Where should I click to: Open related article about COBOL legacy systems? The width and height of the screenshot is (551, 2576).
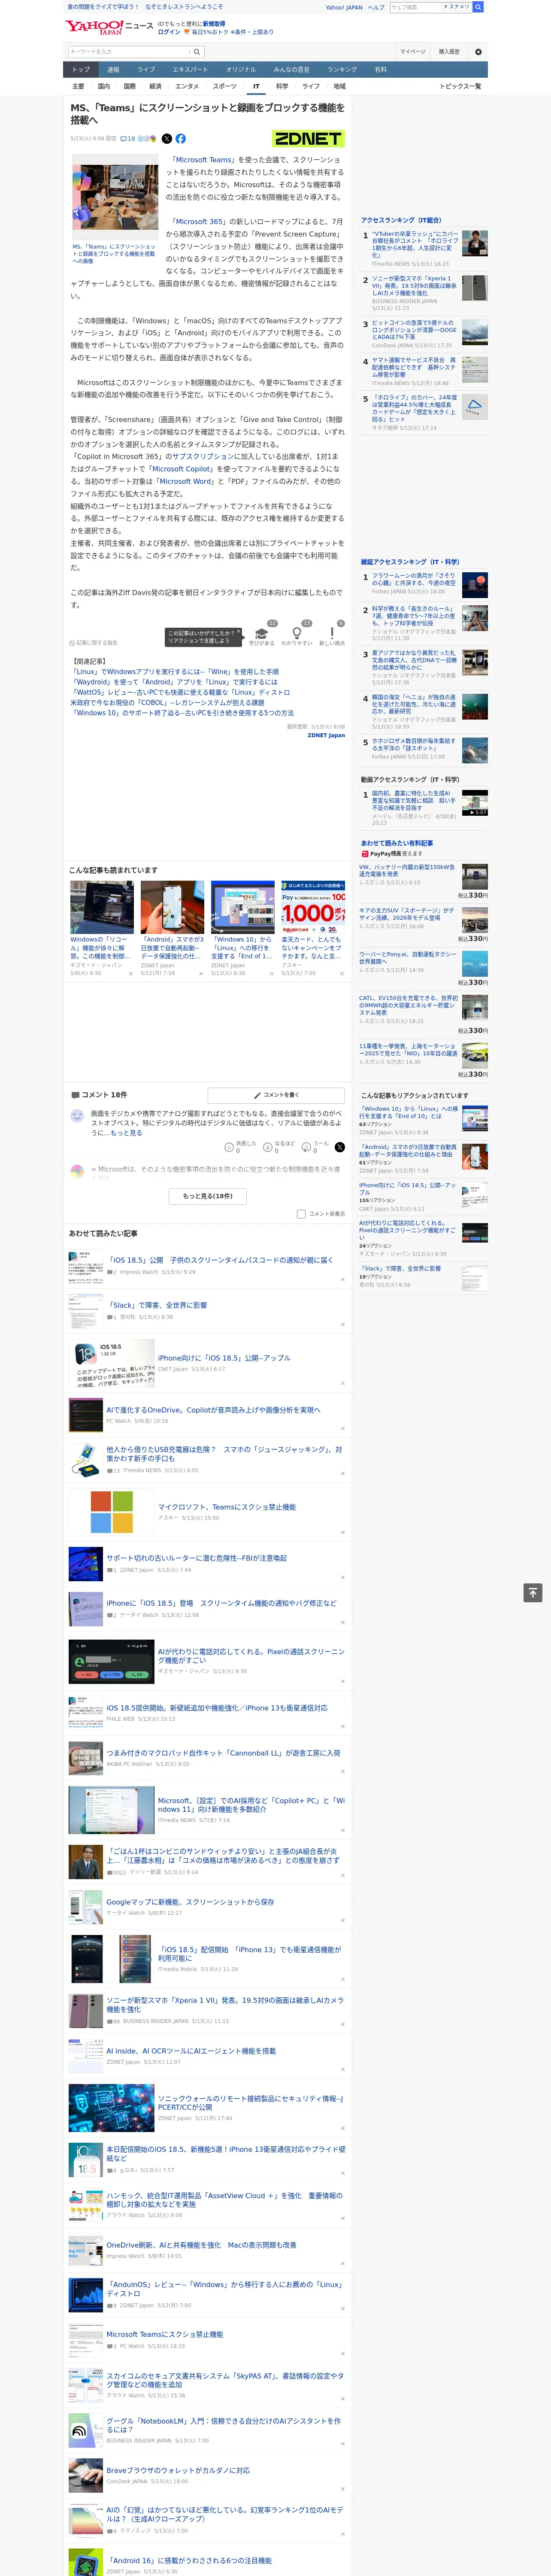point(167,702)
